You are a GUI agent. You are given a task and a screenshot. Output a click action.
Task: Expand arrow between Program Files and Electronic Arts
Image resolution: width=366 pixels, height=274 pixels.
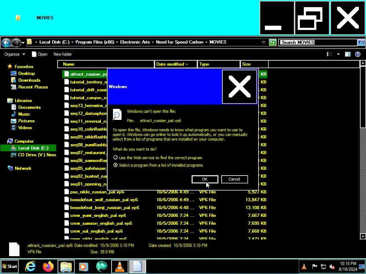(117, 42)
